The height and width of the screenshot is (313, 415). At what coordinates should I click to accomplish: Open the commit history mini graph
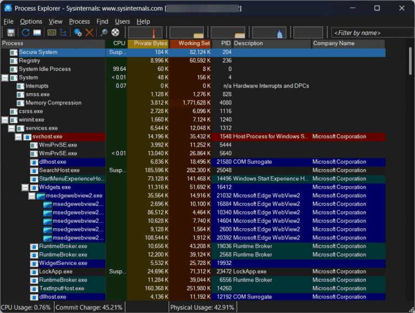(186, 32)
